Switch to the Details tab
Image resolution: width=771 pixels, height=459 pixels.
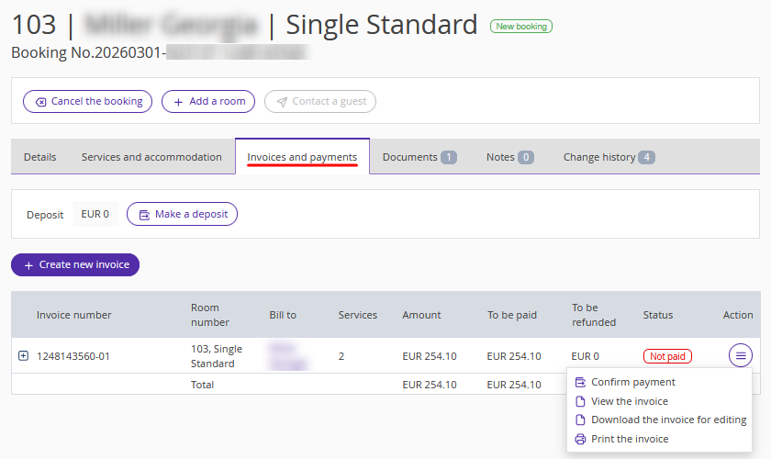click(x=39, y=157)
